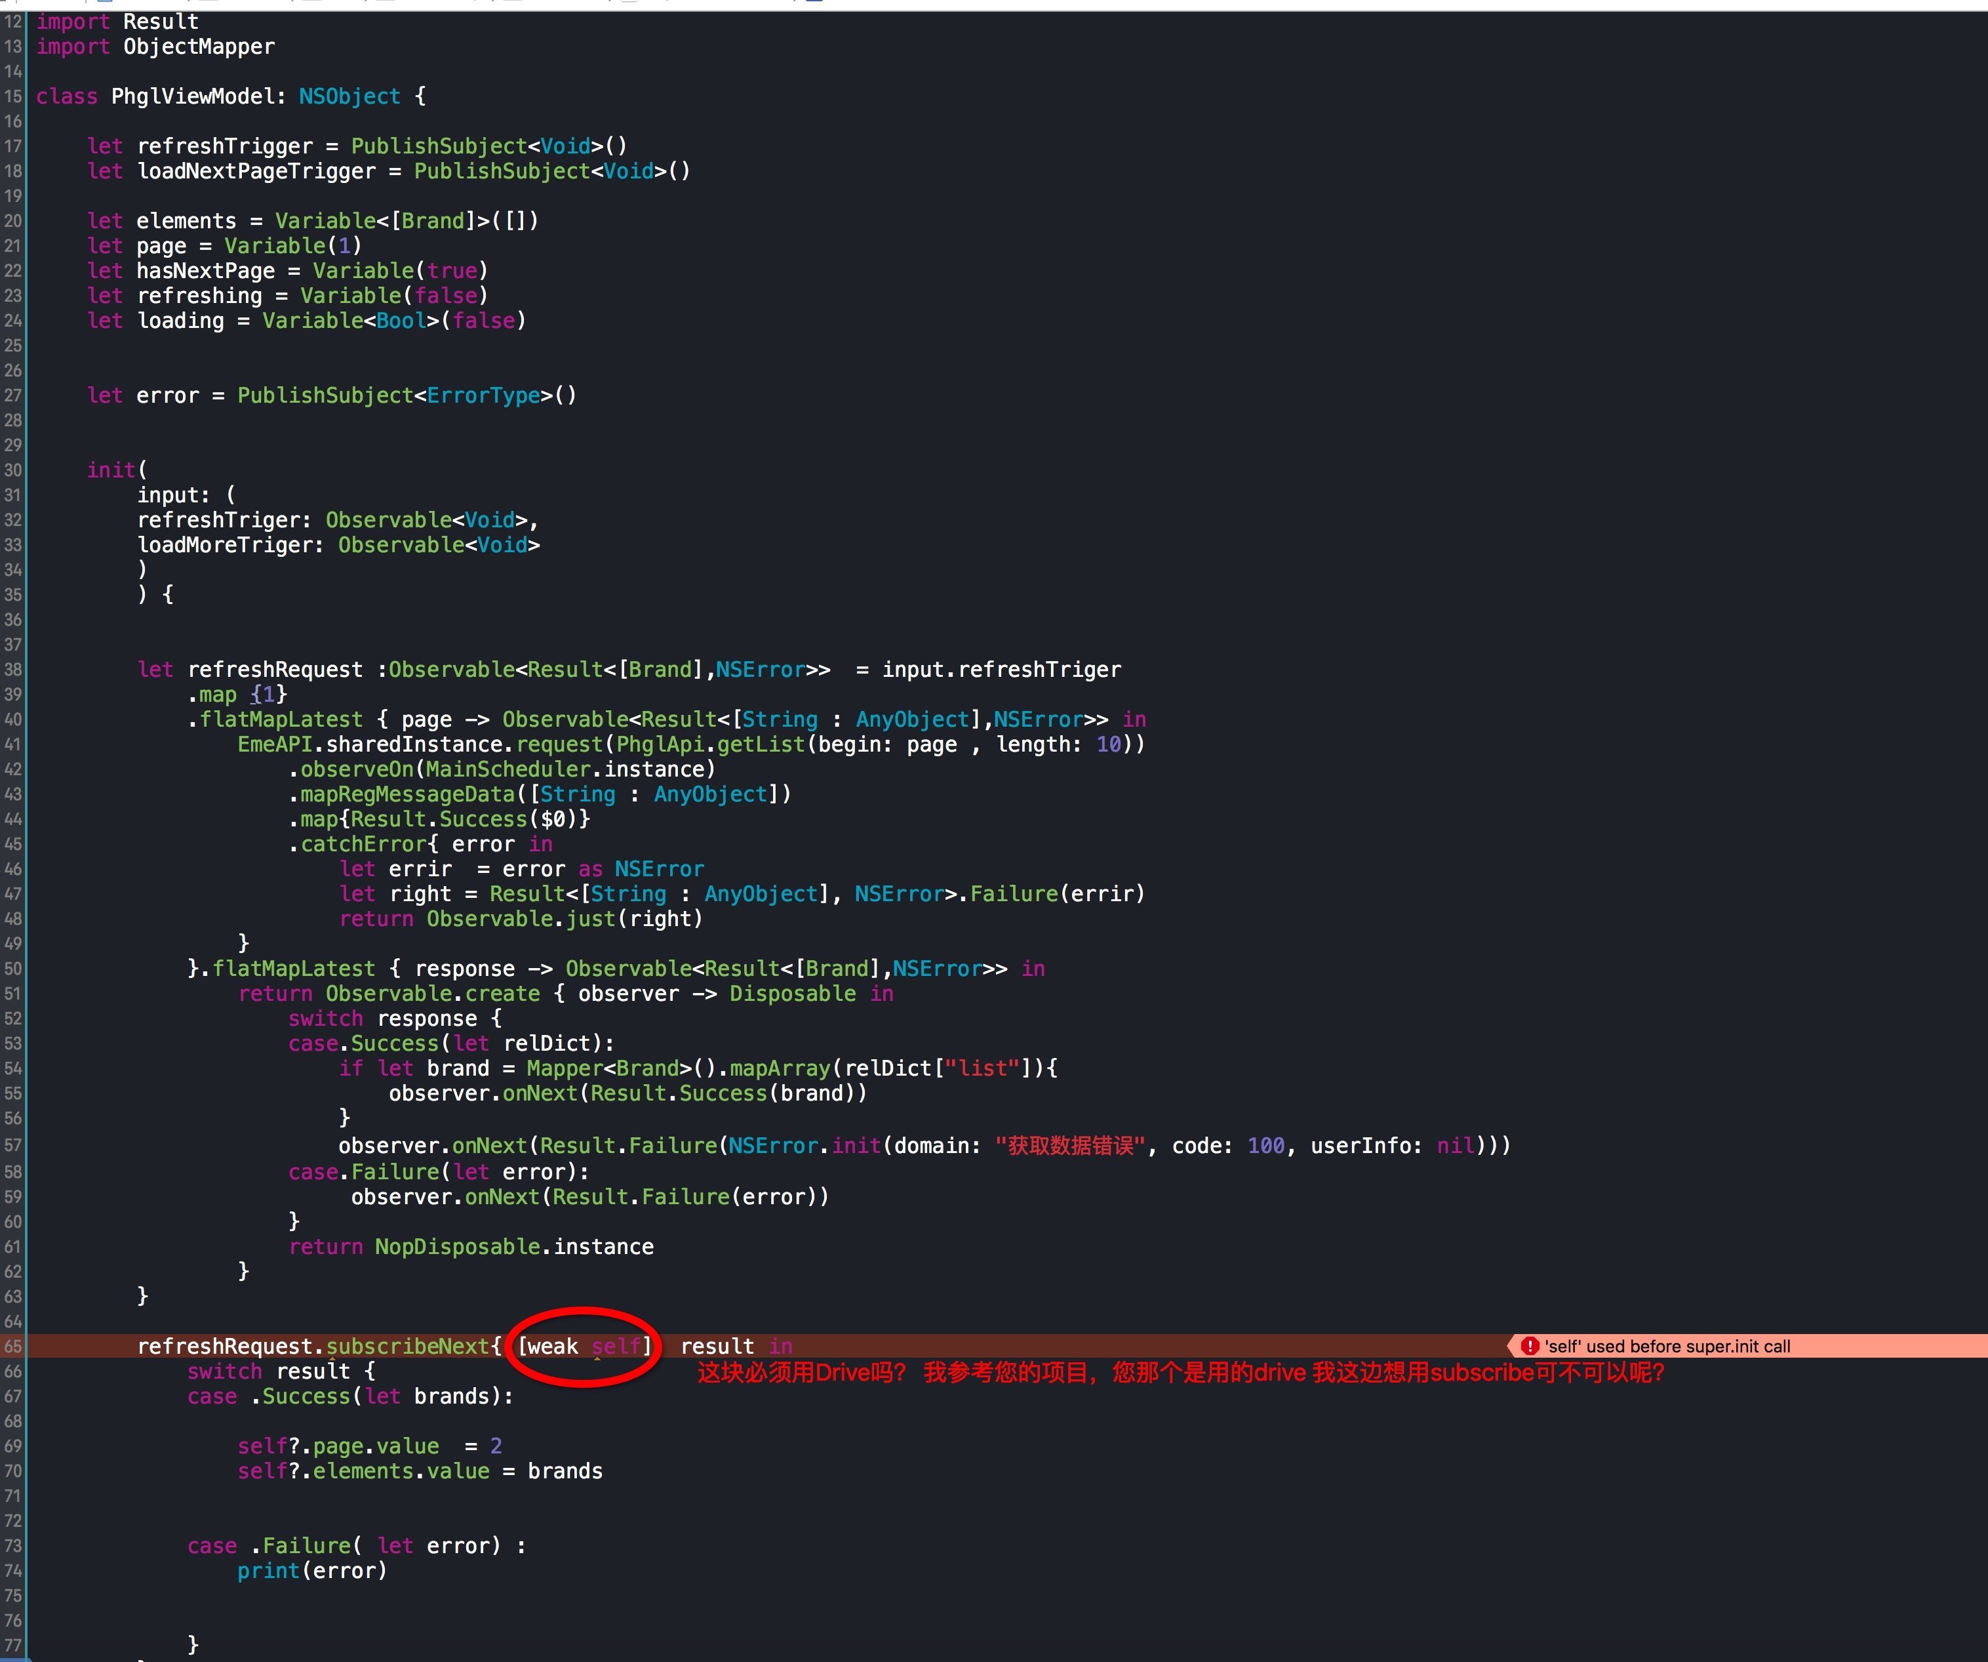The width and height of the screenshot is (1988, 1662).
Task: Click the "'self' used before super.init call" error banner
Action: pos(1666,1346)
